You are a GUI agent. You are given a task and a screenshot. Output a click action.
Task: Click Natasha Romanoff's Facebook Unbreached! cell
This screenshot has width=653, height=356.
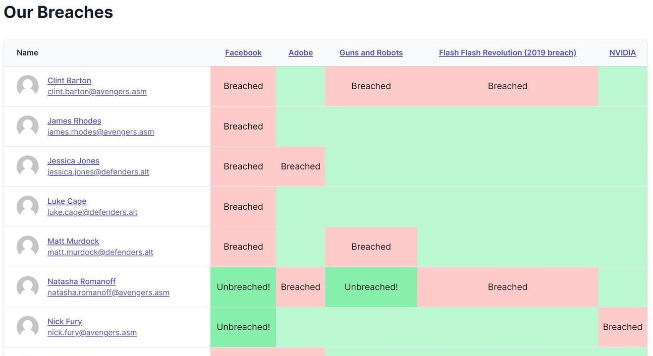pos(243,287)
